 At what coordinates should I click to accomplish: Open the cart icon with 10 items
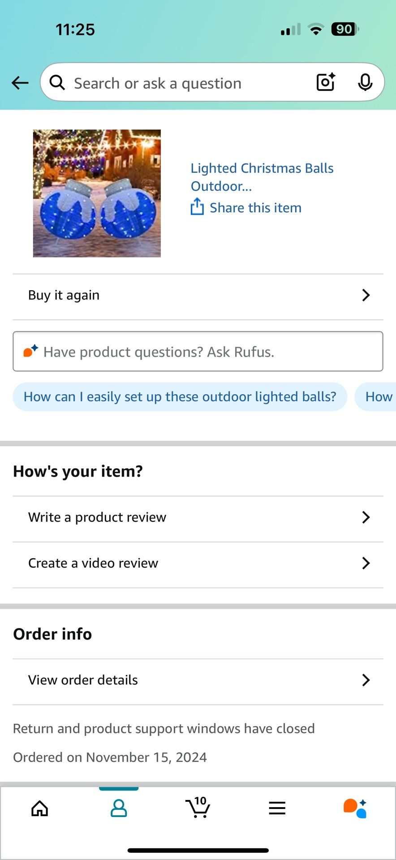[x=198, y=808]
